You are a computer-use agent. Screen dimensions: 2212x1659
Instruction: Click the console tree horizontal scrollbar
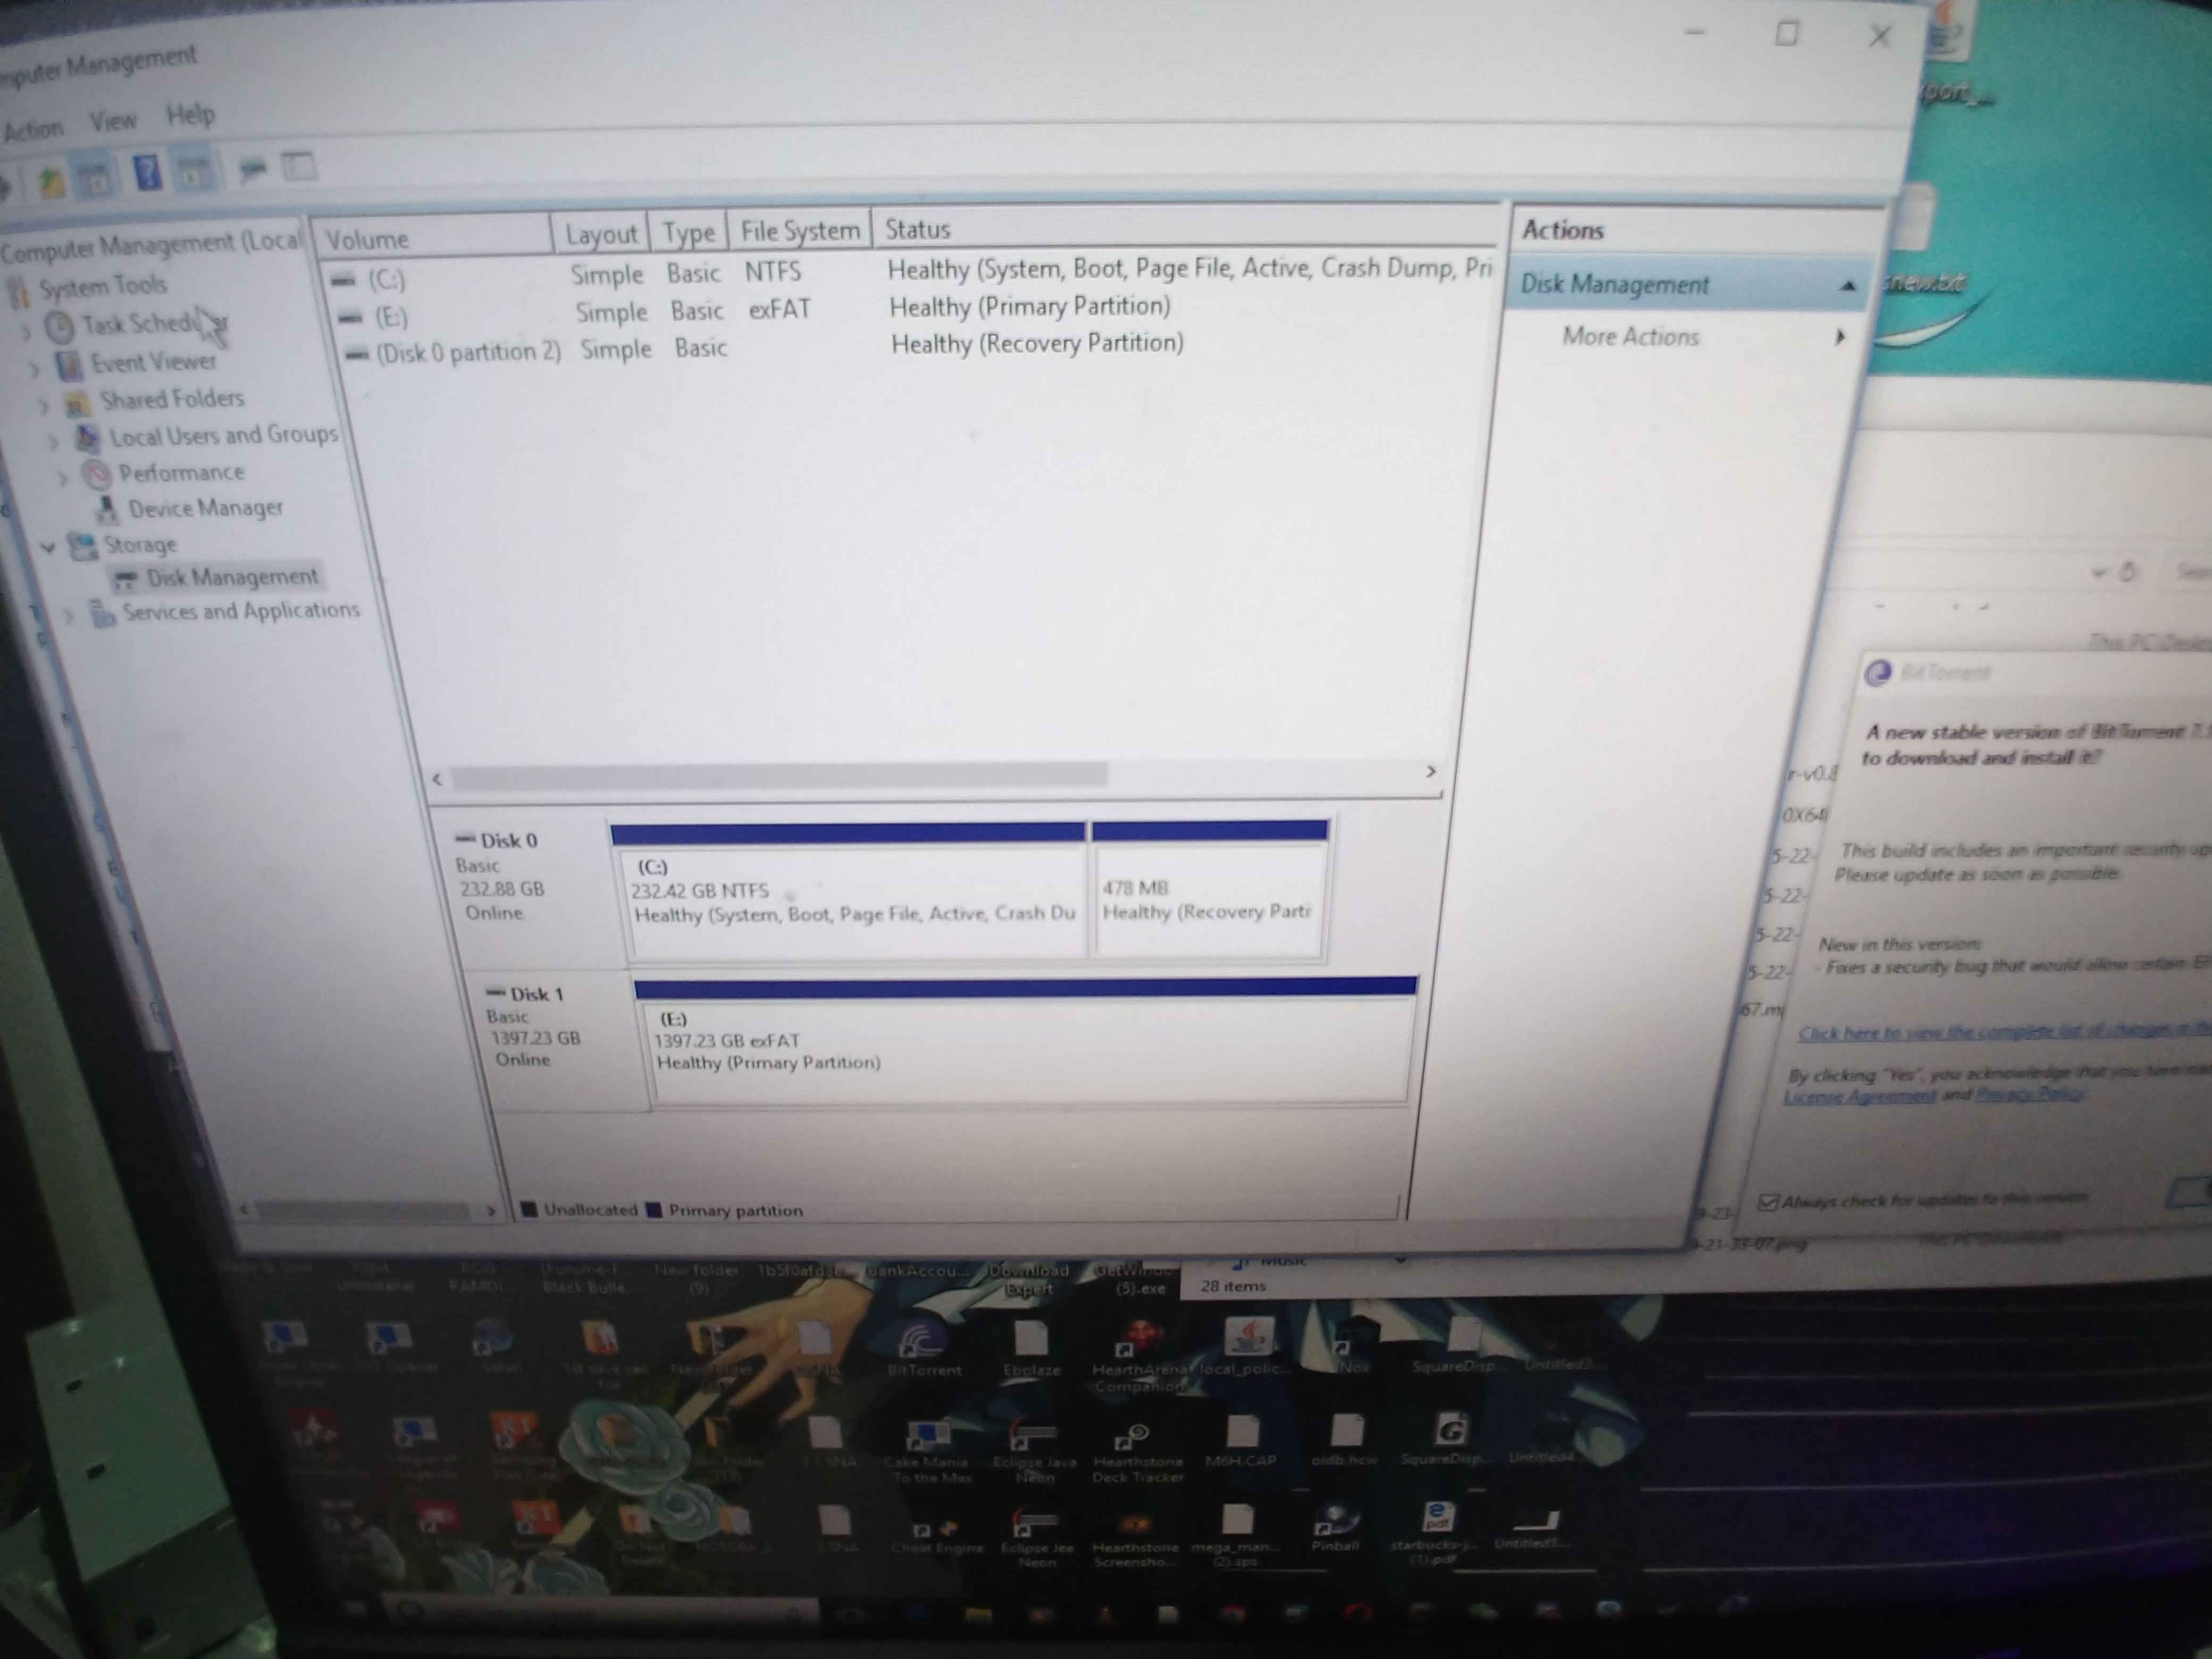coord(364,1210)
